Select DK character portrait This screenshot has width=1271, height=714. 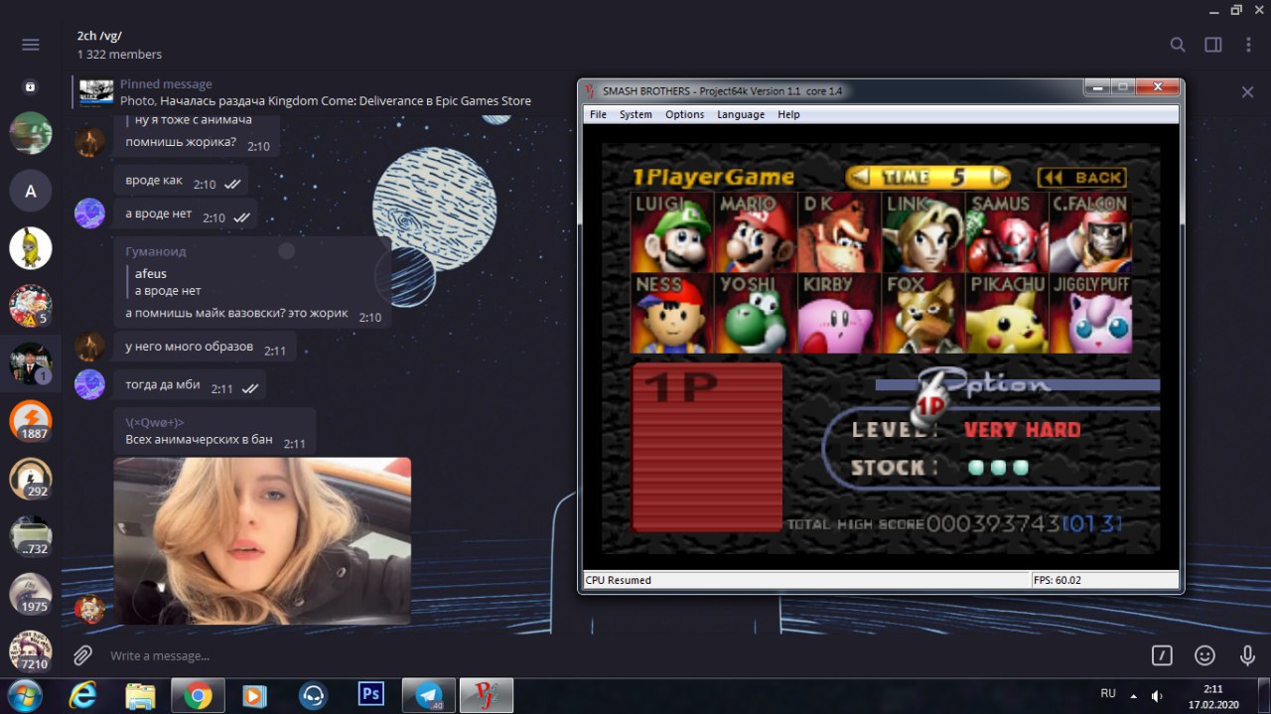click(839, 231)
